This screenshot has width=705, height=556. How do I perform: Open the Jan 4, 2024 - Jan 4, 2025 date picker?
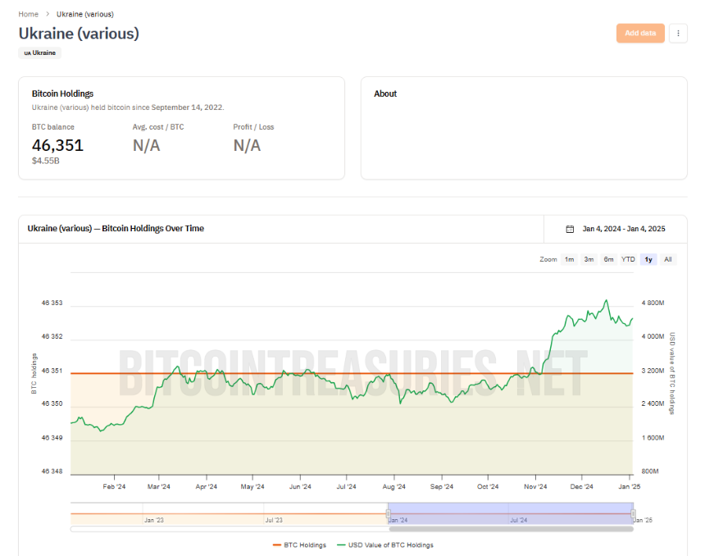616,229
